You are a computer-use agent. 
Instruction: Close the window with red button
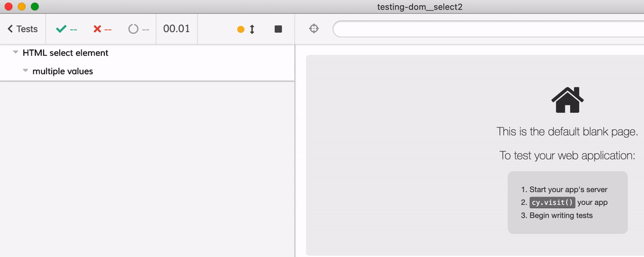(8, 6)
